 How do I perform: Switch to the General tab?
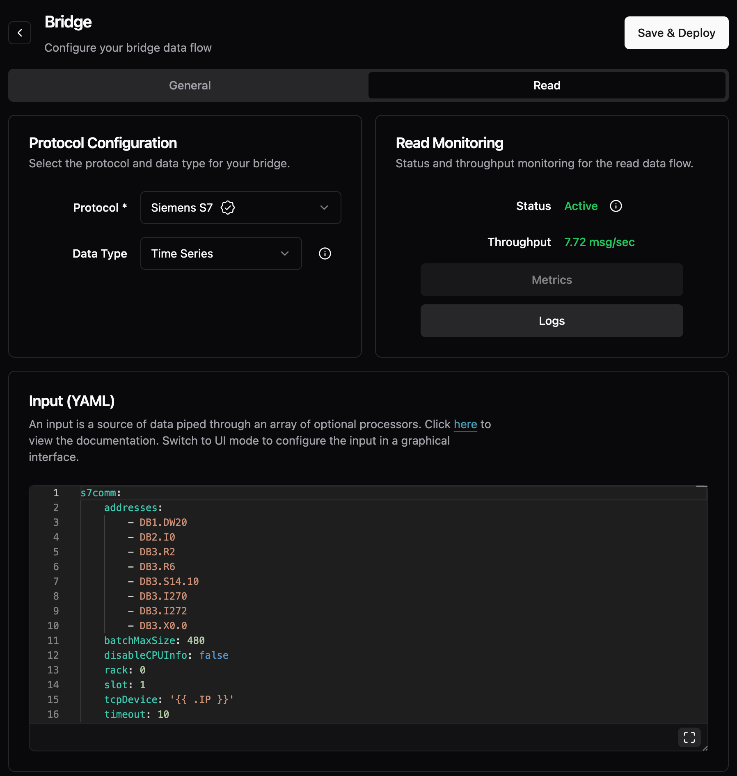(190, 85)
